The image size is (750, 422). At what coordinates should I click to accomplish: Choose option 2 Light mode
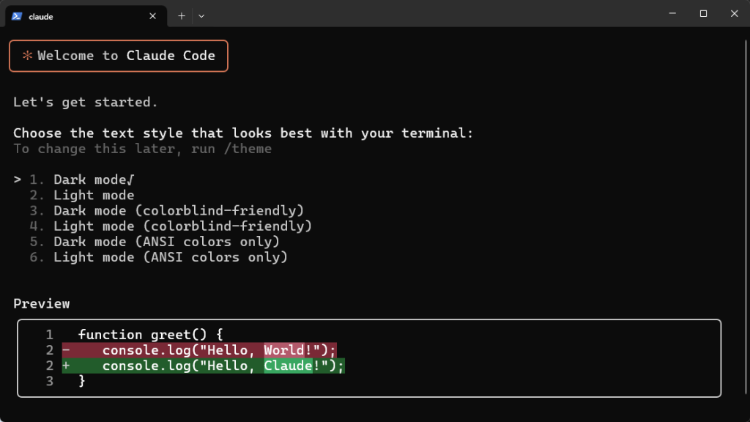tap(82, 195)
